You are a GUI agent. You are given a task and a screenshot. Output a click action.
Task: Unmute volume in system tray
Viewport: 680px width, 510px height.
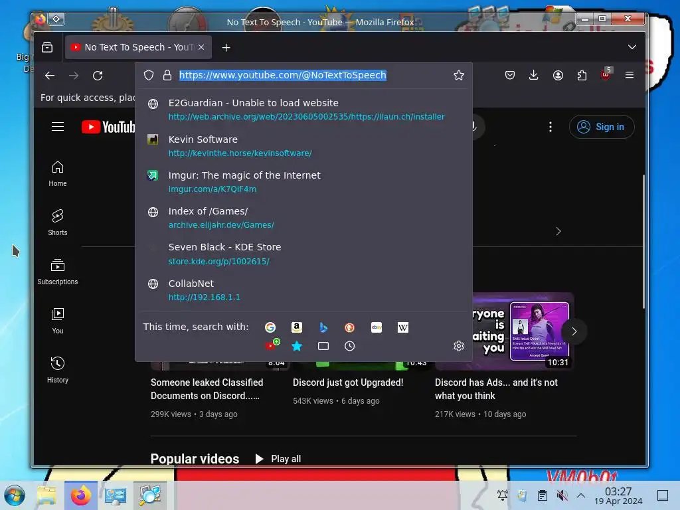click(562, 495)
